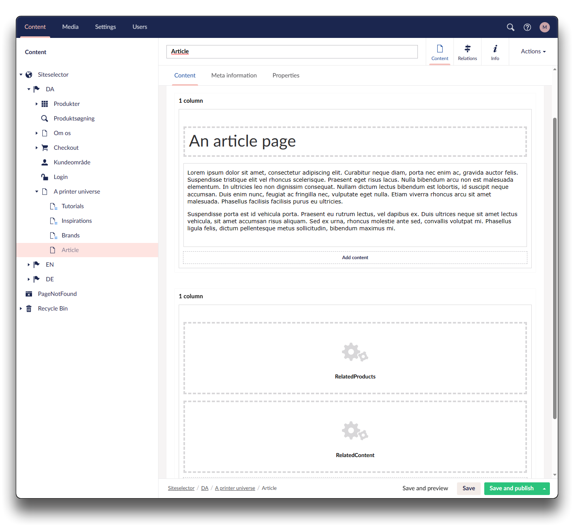Click the Save button

[x=468, y=488]
